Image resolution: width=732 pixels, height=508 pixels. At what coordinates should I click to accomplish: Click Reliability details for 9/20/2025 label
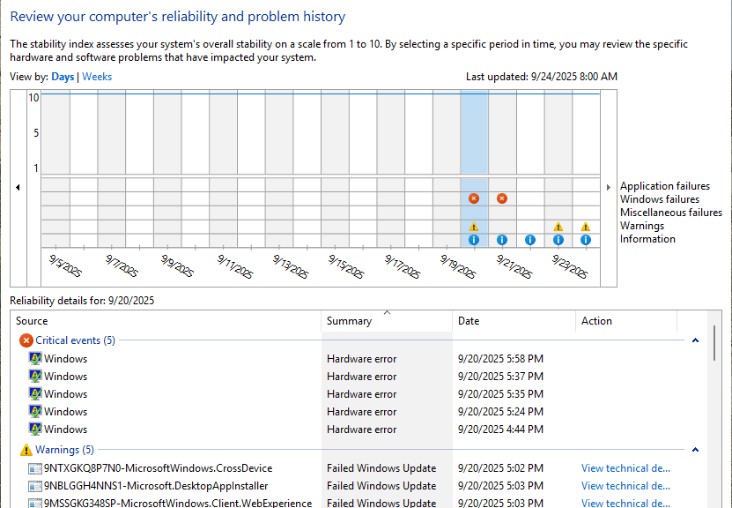click(x=82, y=301)
